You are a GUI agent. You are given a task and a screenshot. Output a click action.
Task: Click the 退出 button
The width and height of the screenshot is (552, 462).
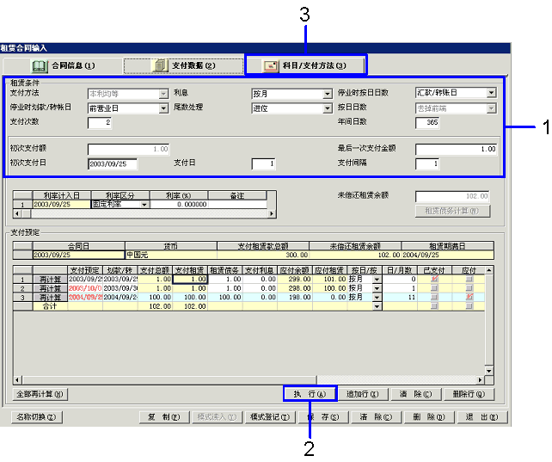pos(476,417)
